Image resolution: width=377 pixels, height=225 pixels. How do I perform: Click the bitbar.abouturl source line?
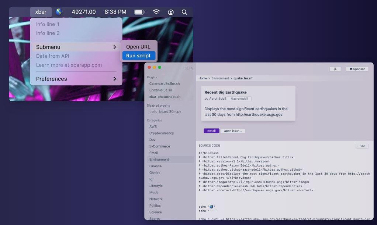point(256,190)
